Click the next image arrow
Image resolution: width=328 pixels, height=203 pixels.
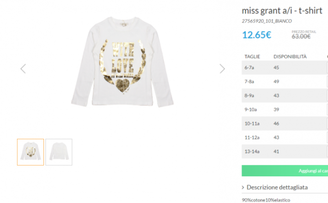point(222,69)
